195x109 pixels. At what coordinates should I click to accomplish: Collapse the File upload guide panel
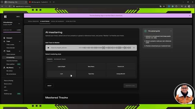(171, 31)
